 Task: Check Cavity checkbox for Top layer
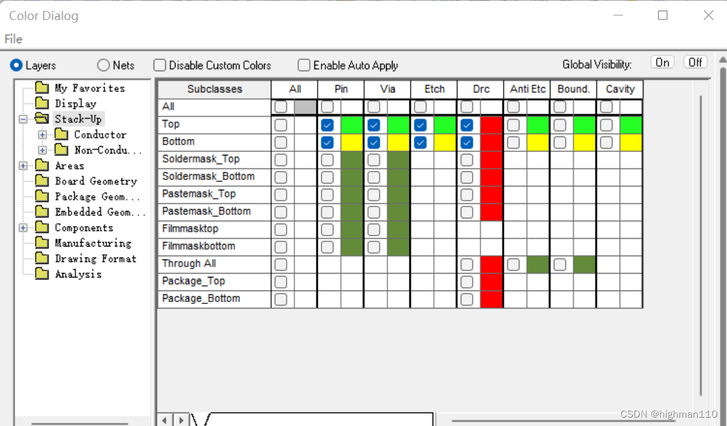click(606, 125)
